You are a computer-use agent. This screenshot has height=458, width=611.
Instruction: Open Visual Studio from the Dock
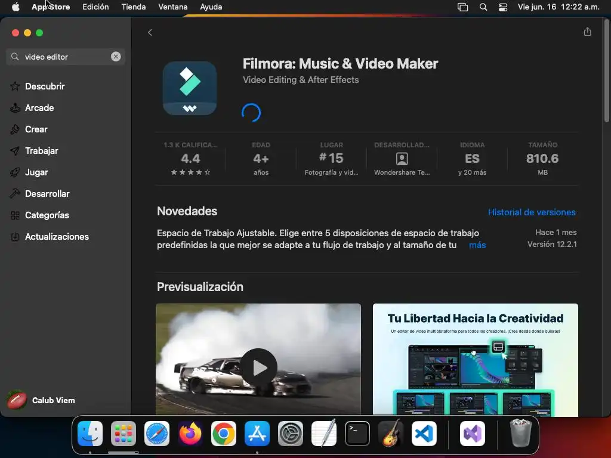coord(473,434)
